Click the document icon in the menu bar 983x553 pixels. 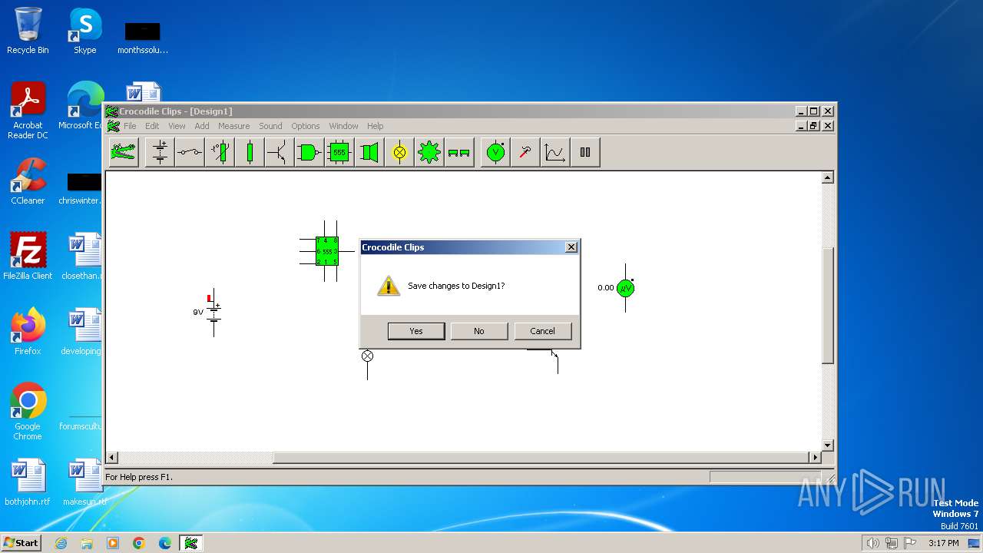point(113,126)
